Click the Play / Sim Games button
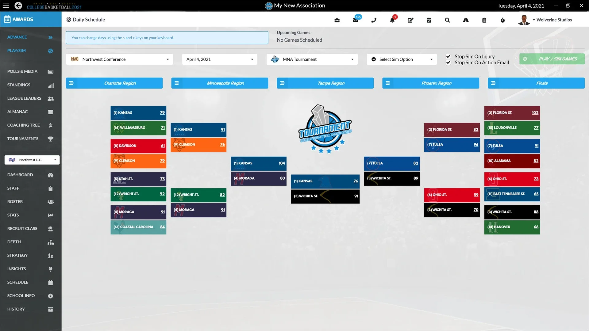Image resolution: width=589 pixels, height=331 pixels. (x=552, y=59)
